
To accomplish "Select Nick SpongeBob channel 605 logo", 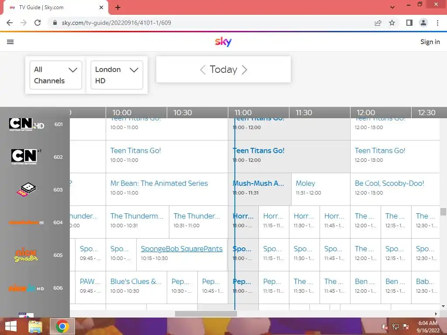I will pos(26,255).
